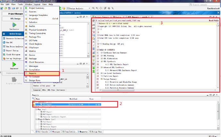Choose Package Pins from Window menu
Image resolution: width=221 pixels, height=137 pixels.
pos(42,37)
